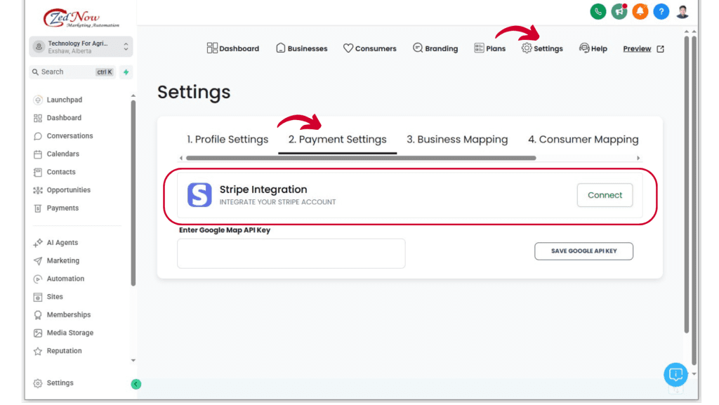Click the green phone icon
The height and width of the screenshot is (405, 719).
tap(598, 11)
